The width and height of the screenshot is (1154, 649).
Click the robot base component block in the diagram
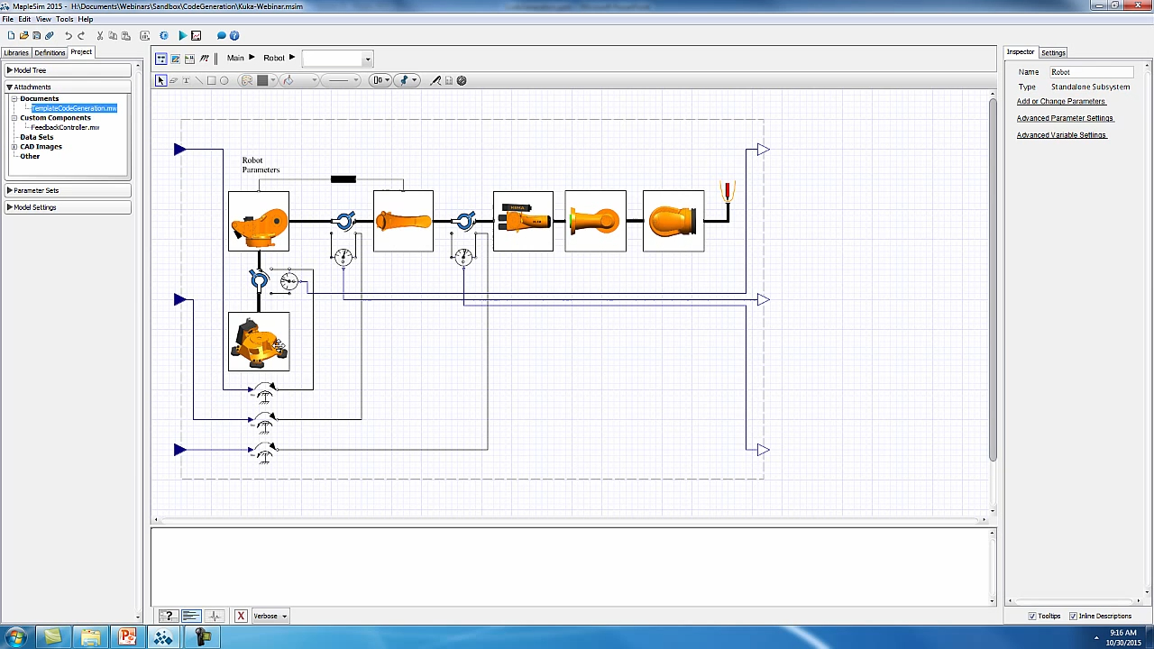(259, 342)
